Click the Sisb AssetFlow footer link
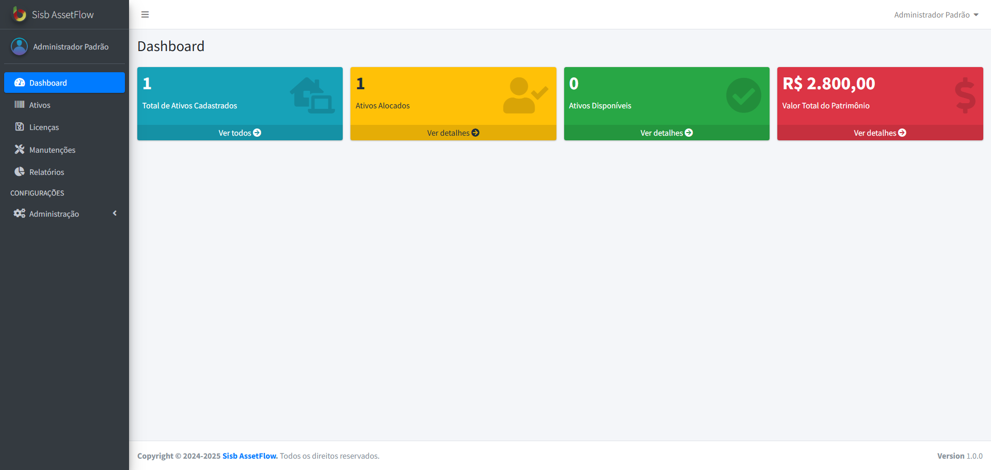This screenshot has height=470, width=991. tap(249, 456)
